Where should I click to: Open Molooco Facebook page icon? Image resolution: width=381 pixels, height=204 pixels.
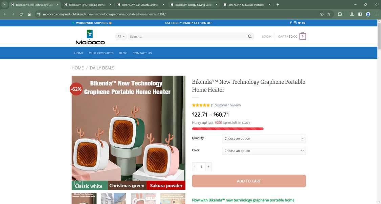coord(291,23)
